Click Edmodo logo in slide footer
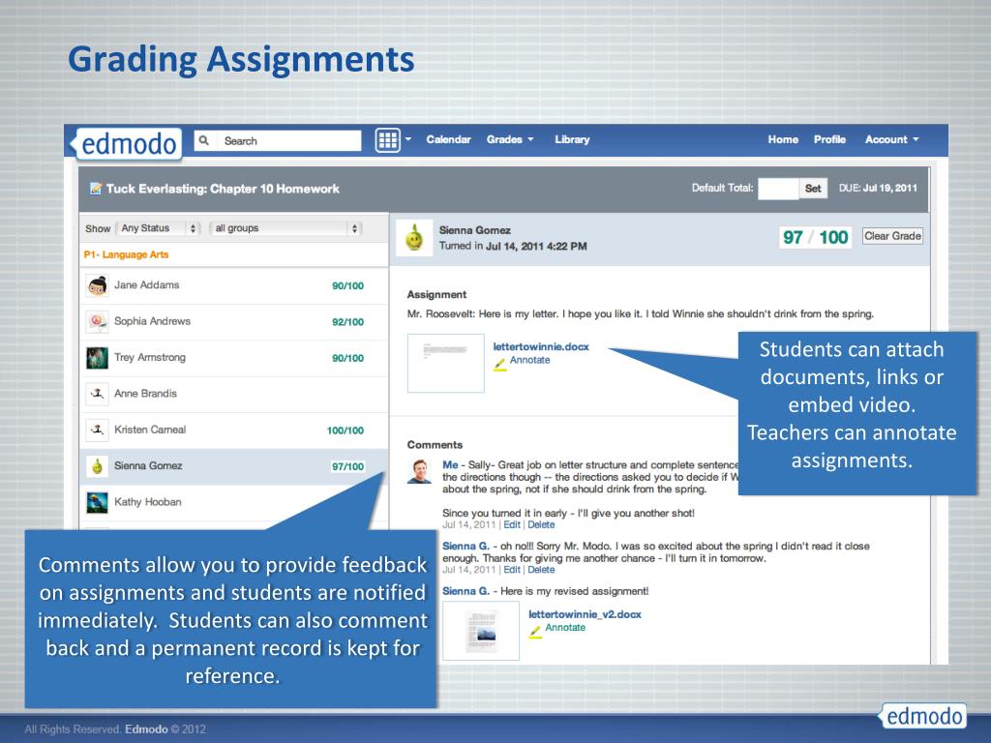Screen dimensions: 991x743 (x=924, y=716)
